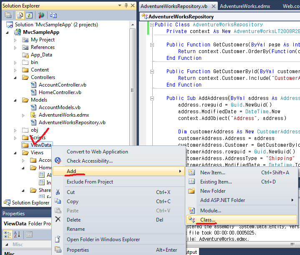Collapse the Models folder
This screenshot has width=300, height=255.
[15, 100]
